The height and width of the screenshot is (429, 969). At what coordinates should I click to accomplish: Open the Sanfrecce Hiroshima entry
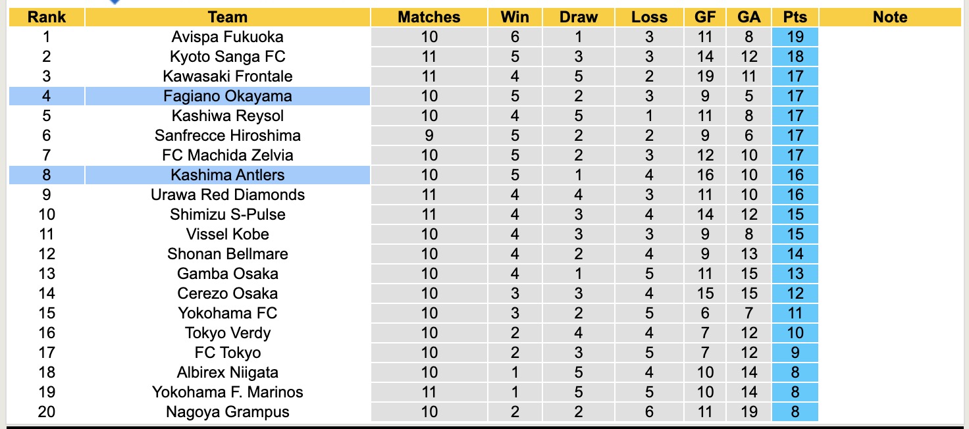coord(227,136)
